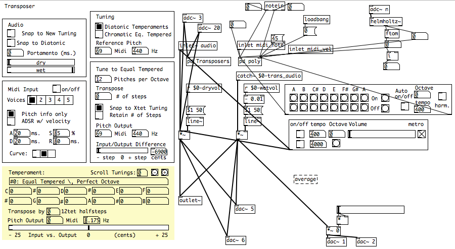The image size is (455, 249).
Task: Click the helmholtz~ object box
Action: point(386,22)
